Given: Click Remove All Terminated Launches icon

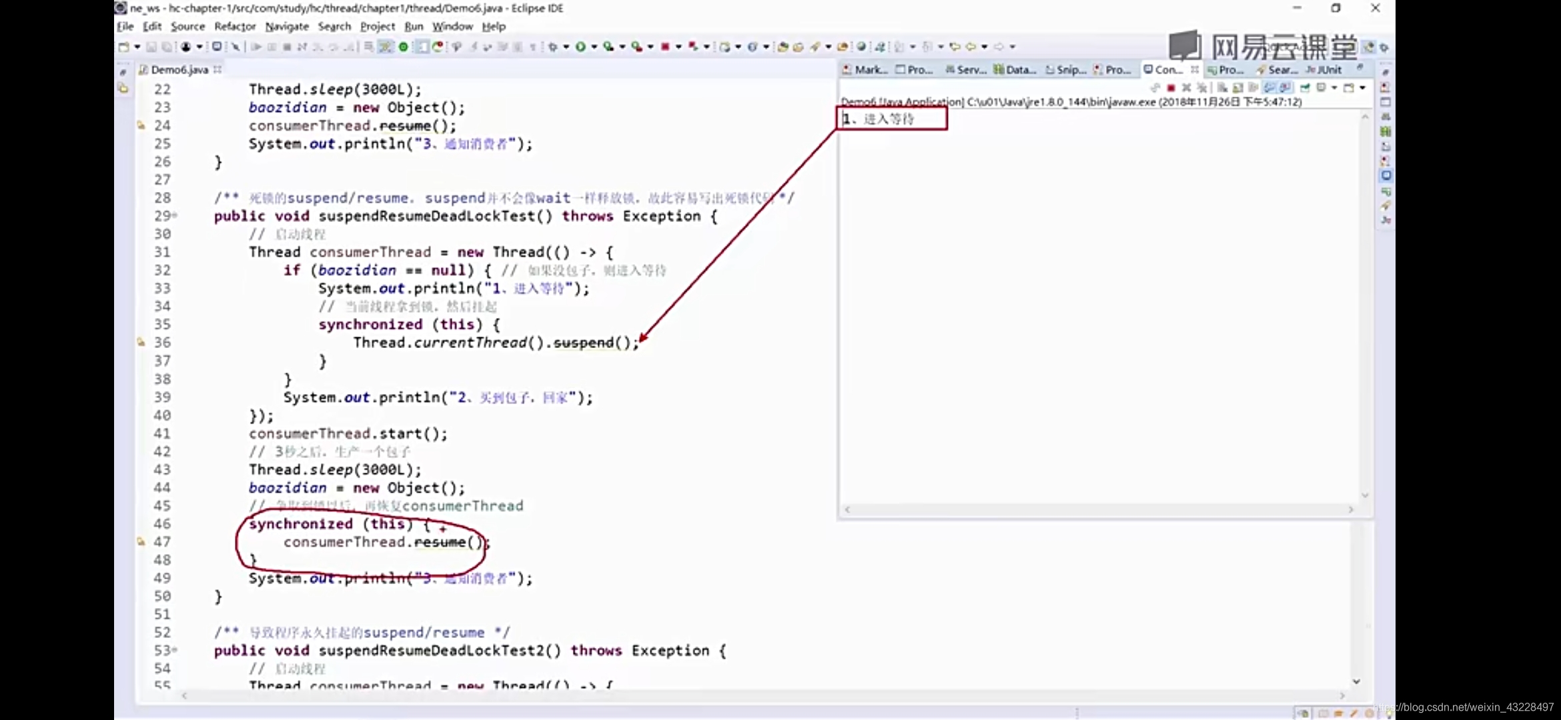Looking at the screenshot, I should click(1202, 87).
